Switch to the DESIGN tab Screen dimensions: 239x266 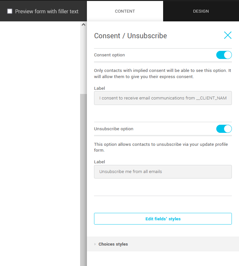(201, 11)
